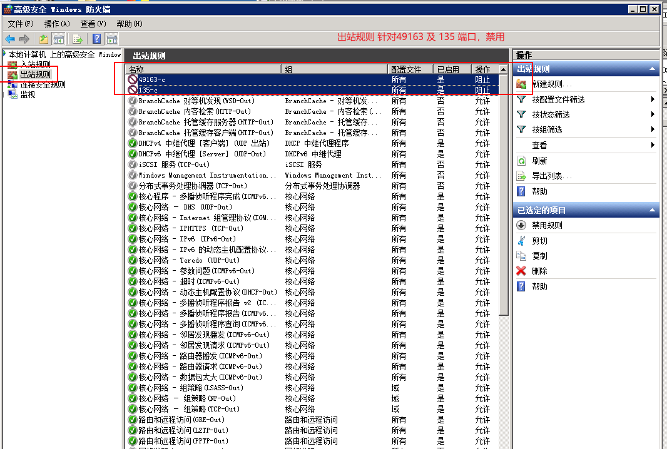Click the Refresh (刷新) icon in Actions pane
Image resolution: width=667 pixels, height=449 pixels.
pos(521,161)
